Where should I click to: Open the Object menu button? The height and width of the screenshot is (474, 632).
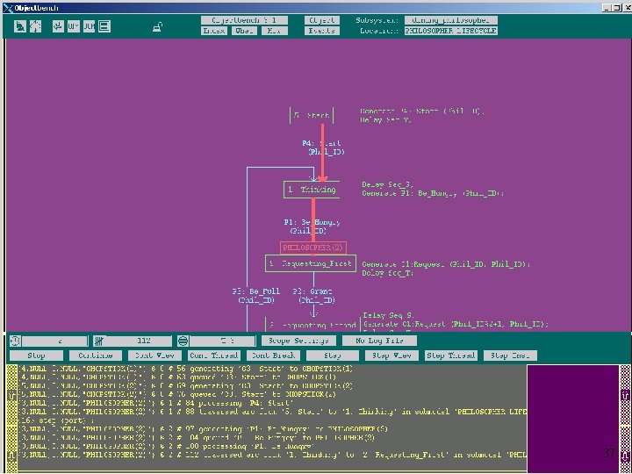pyautogui.click(x=321, y=19)
